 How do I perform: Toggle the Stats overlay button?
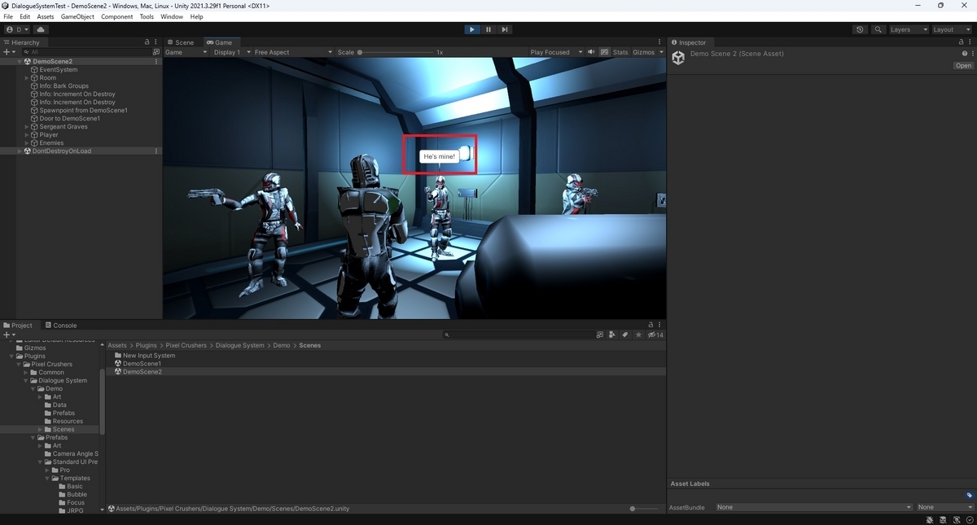(x=620, y=52)
